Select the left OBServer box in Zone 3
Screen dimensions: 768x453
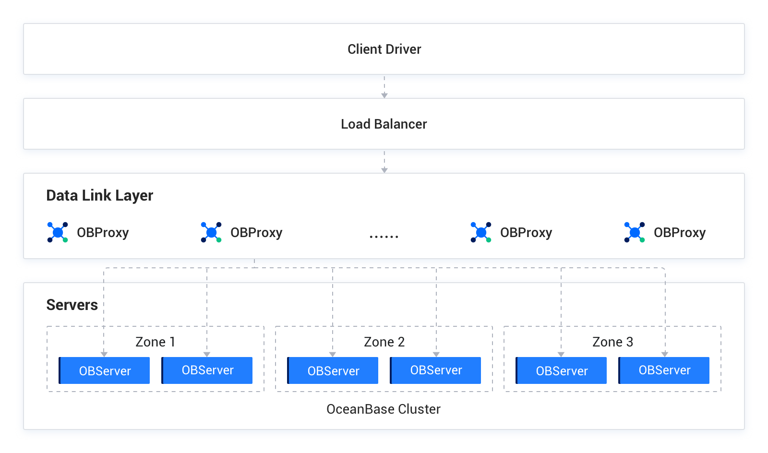562,370
